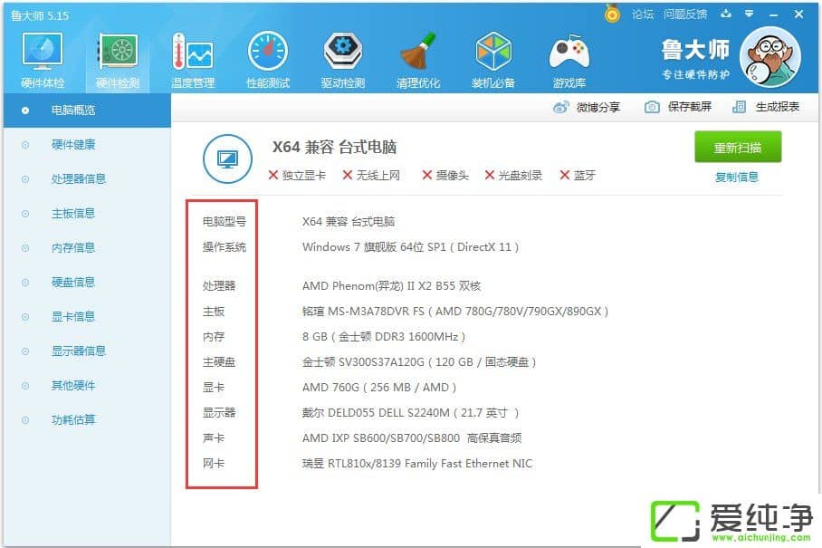The image size is (822, 548).
Task: Share via 微博分享 Weibo button
Action: tap(588, 107)
